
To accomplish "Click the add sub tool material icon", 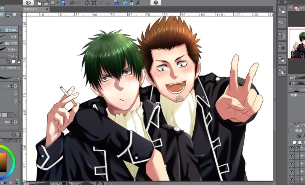I will [8, 62].
